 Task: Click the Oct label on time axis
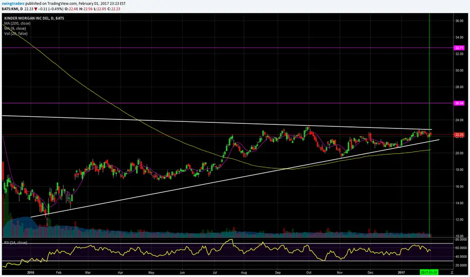(x=309, y=272)
